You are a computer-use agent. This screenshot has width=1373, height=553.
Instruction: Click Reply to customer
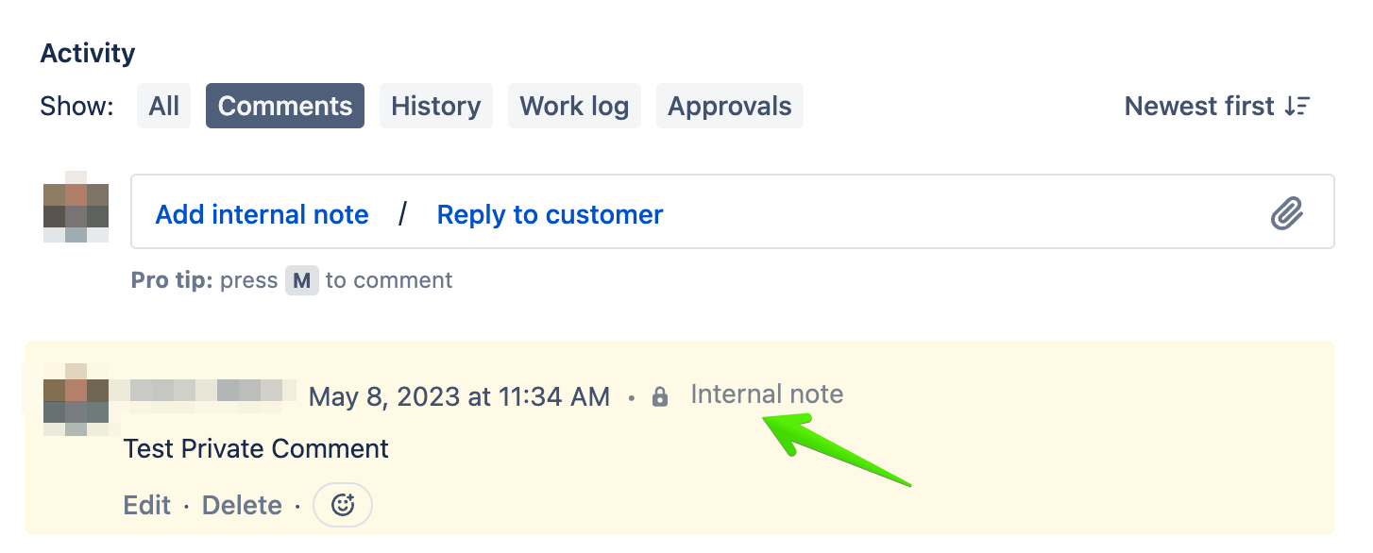pyautogui.click(x=549, y=214)
